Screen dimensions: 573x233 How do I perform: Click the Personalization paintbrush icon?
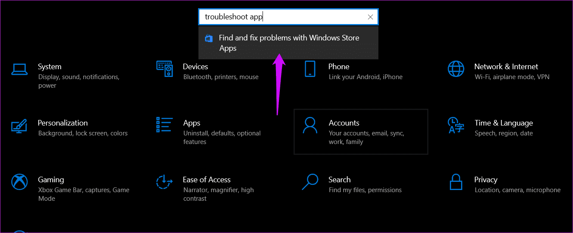(x=19, y=125)
